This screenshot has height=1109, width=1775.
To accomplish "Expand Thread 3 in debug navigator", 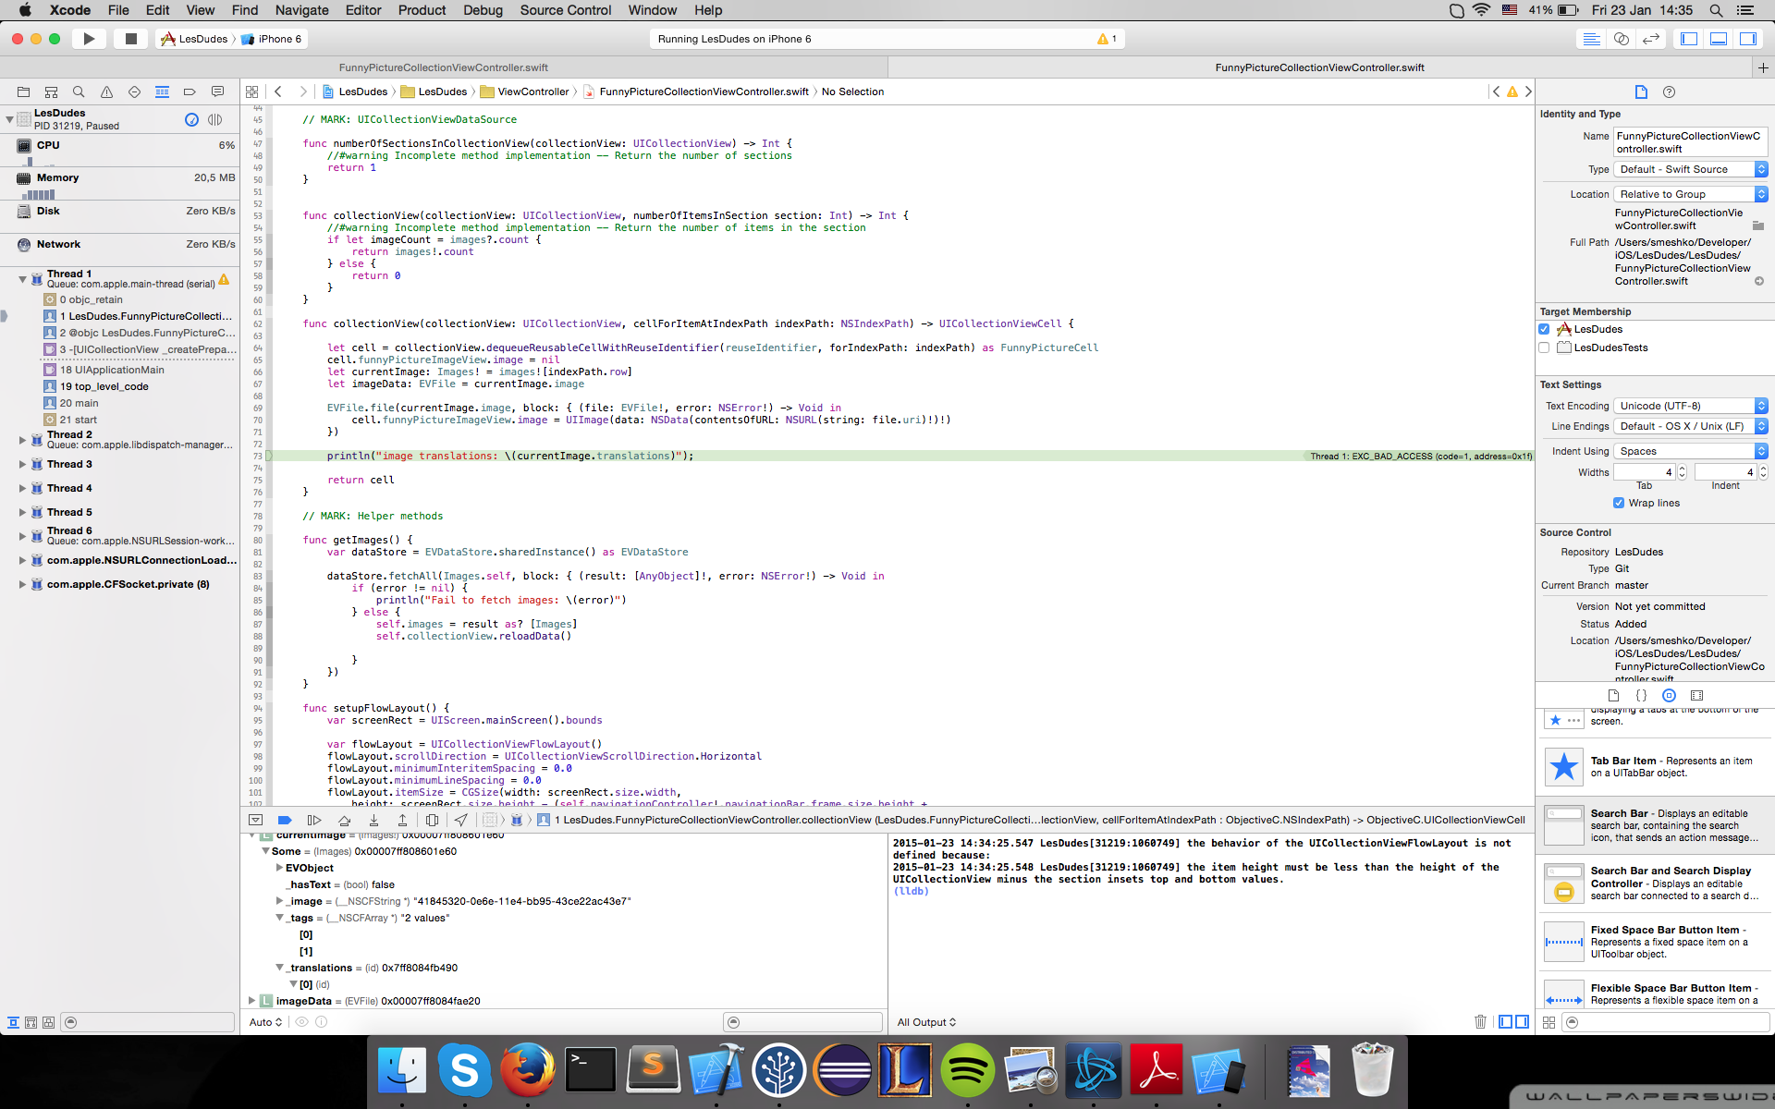I will tap(22, 464).
